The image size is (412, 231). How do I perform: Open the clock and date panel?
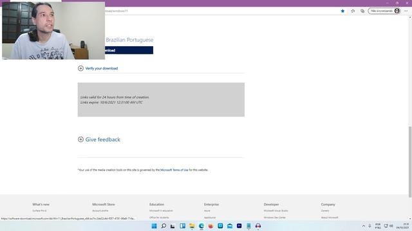pyautogui.click(x=402, y=226)
